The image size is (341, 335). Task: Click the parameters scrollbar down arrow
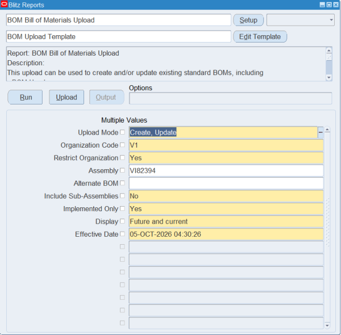tap(327, 325)
